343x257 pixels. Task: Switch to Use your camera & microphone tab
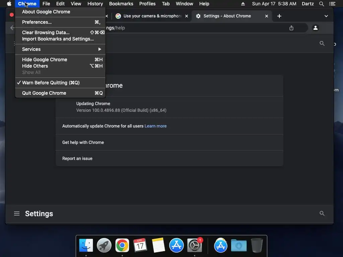[x=152, y=16]
